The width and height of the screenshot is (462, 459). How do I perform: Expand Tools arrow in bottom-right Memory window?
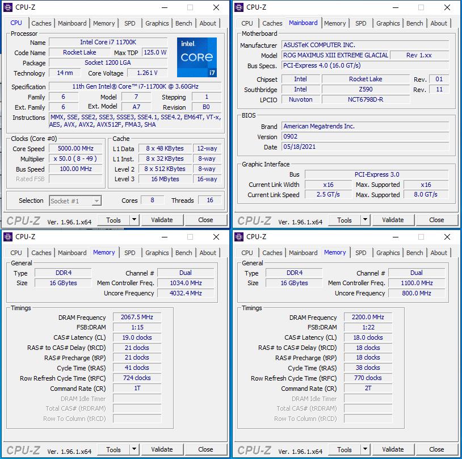tap(365, 449)
